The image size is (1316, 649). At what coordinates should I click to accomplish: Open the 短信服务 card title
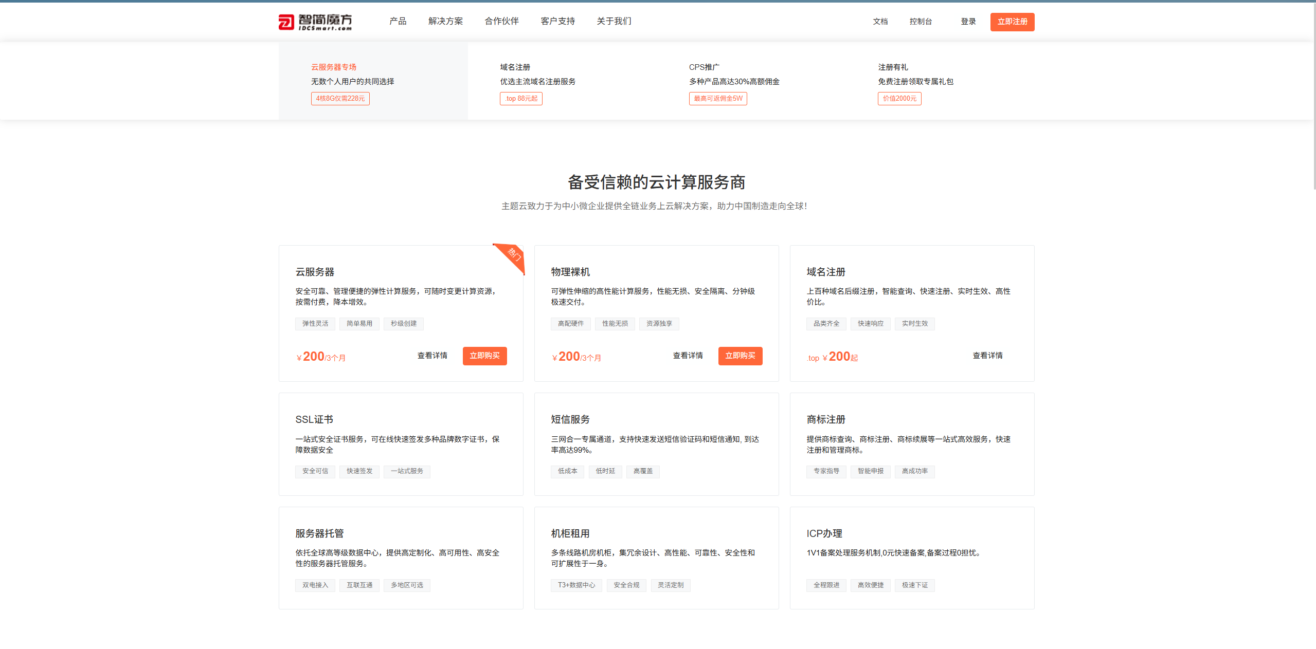570,420
